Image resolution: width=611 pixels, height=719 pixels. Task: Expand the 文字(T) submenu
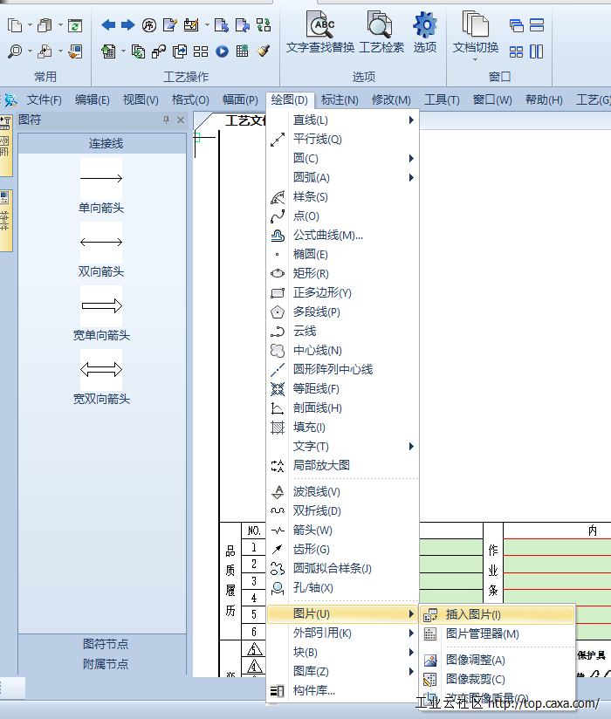pos(342,446)
